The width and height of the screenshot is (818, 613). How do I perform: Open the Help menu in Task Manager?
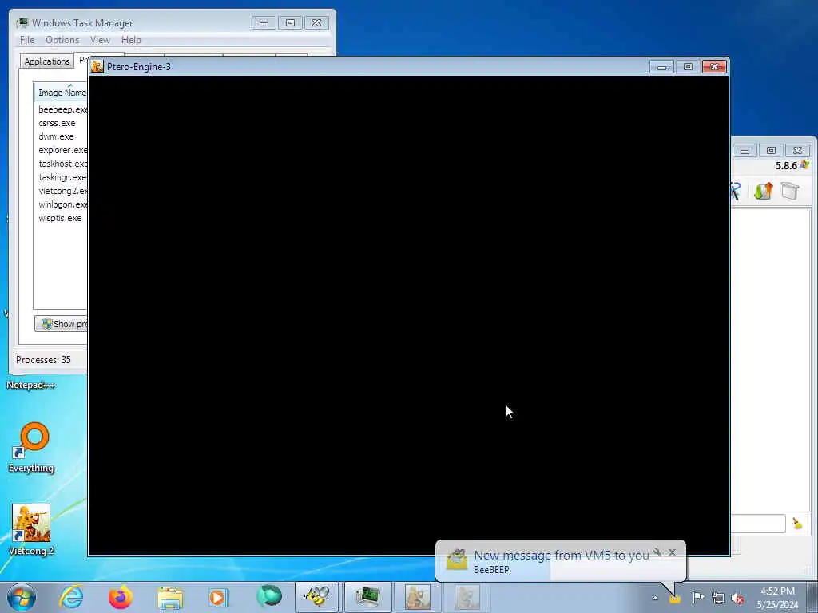(x=131, y=40)
